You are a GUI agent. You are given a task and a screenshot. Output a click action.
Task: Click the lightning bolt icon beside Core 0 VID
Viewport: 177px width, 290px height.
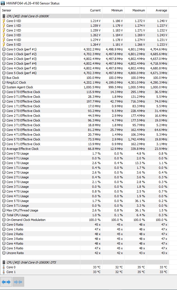pos(4,21)
